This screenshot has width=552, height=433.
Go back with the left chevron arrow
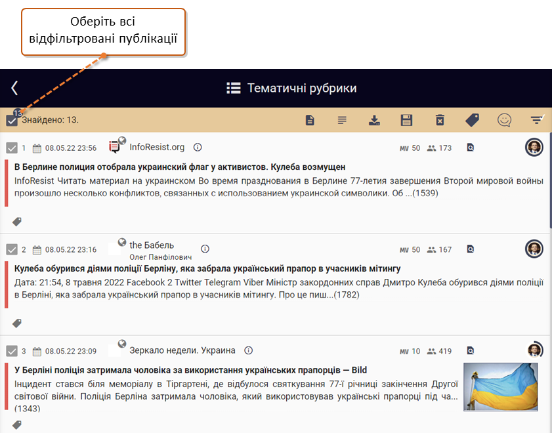pos(14,88)
